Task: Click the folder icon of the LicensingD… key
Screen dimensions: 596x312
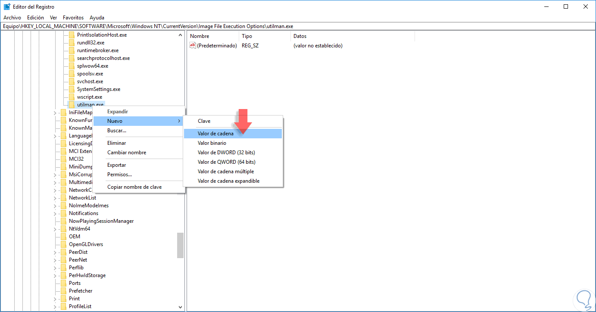Action: pos(64,144)
